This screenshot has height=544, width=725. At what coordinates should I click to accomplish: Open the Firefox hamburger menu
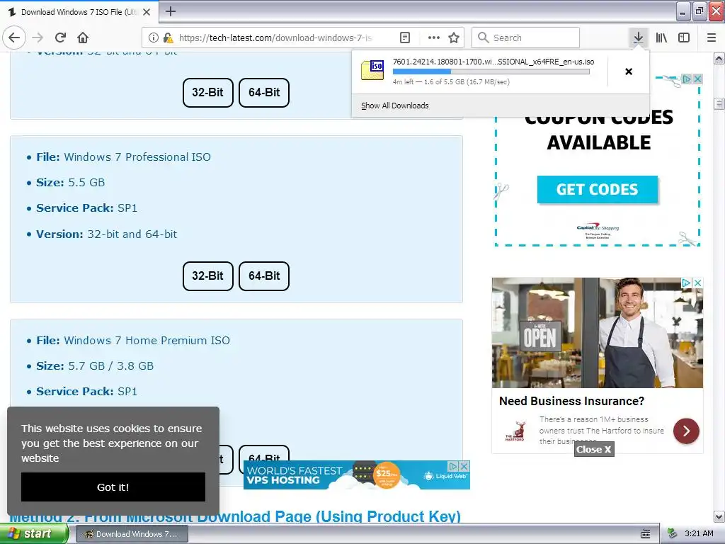712,38
